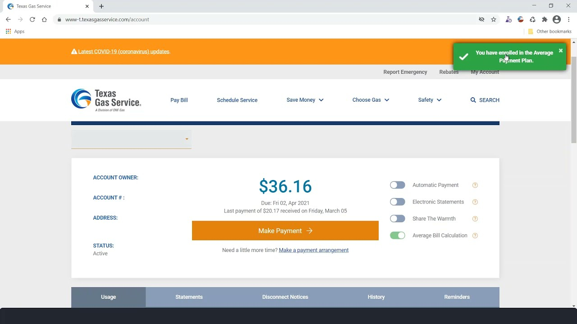
Task: Click the Report Emergency link
Action: (x=405, y=72)
